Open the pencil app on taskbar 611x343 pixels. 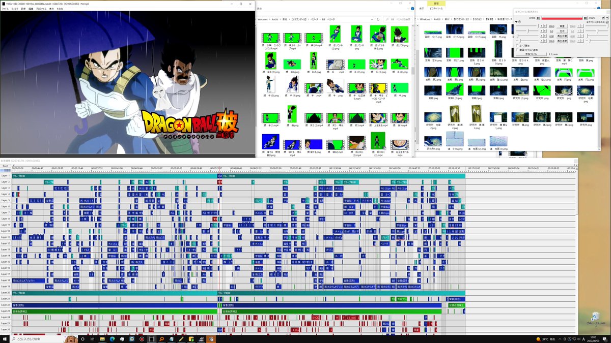pos(181,338)
